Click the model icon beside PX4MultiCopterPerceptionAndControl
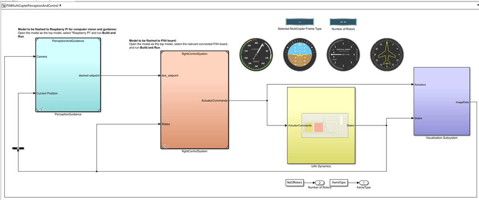 tap(3, 6)
